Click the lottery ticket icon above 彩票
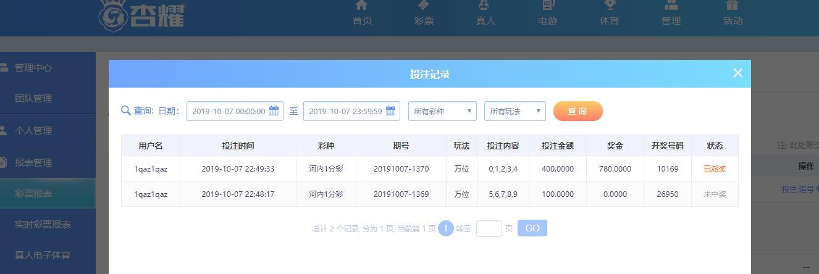 pos(424,4)
